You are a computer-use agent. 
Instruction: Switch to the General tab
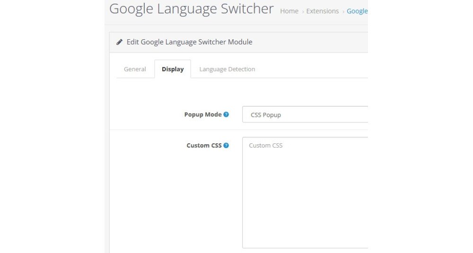[135, 69]
